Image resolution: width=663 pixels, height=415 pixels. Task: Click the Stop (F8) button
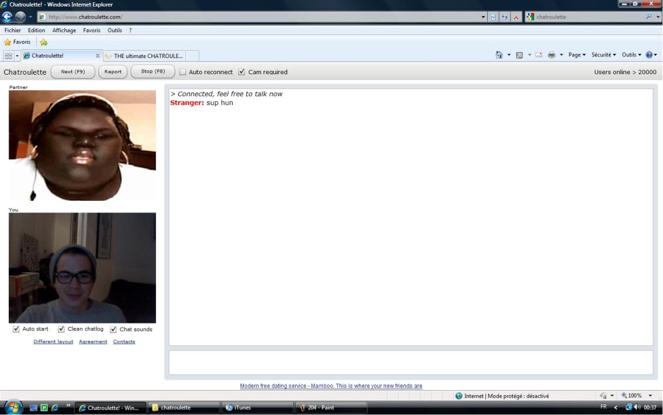click(153, 71)
